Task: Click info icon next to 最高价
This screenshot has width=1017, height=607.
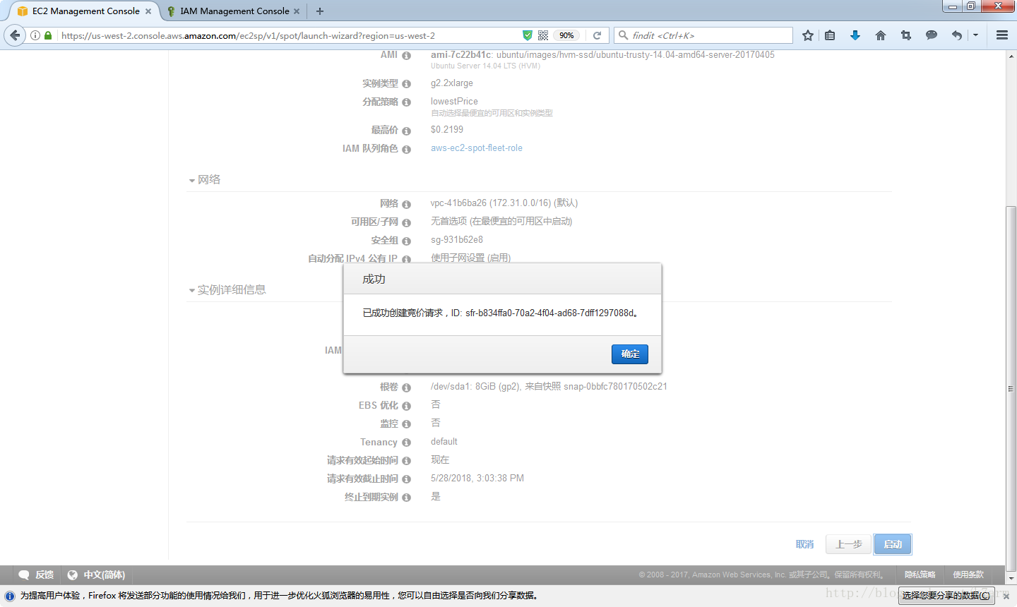Action: 406,131
